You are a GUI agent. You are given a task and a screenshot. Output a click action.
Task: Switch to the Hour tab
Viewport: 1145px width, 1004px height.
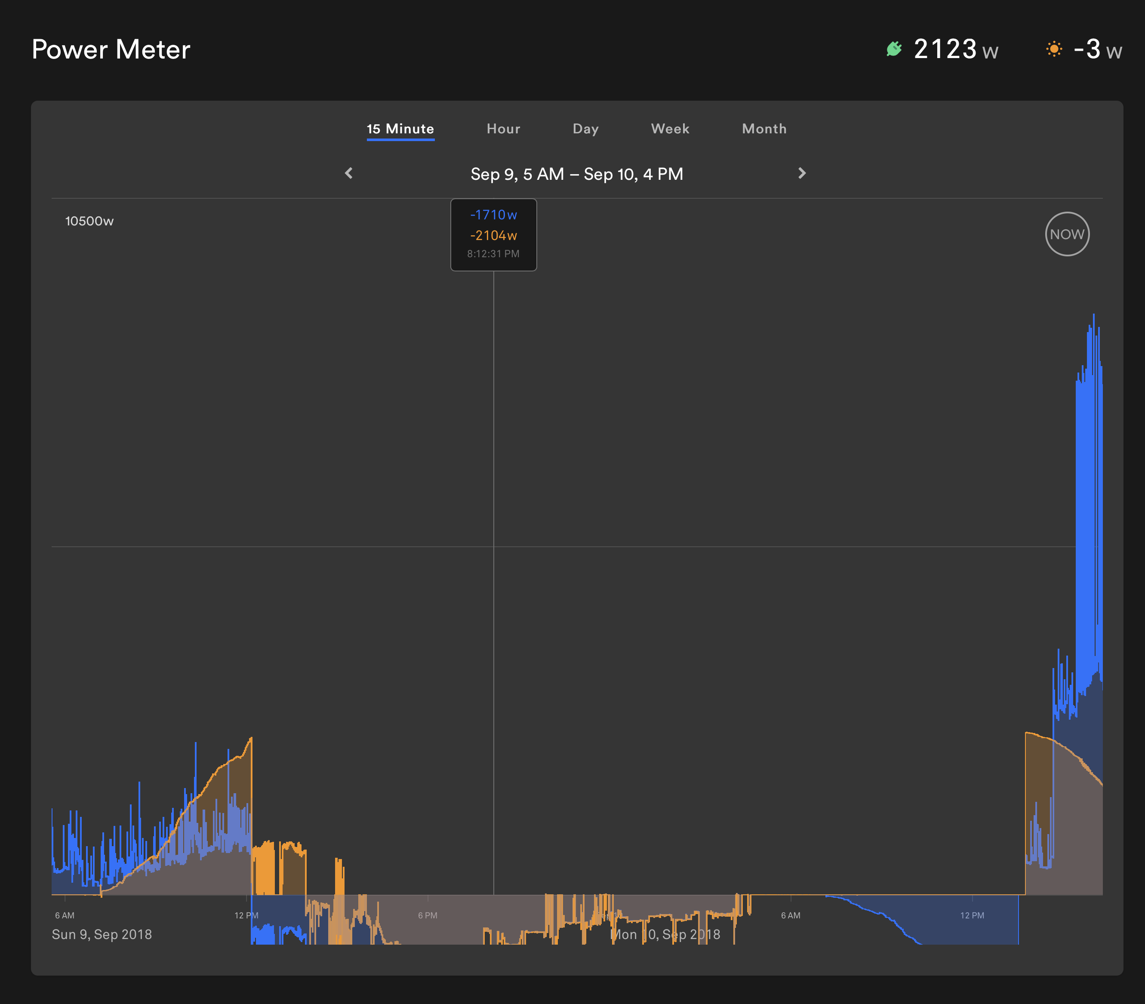(x=503, y=129)
